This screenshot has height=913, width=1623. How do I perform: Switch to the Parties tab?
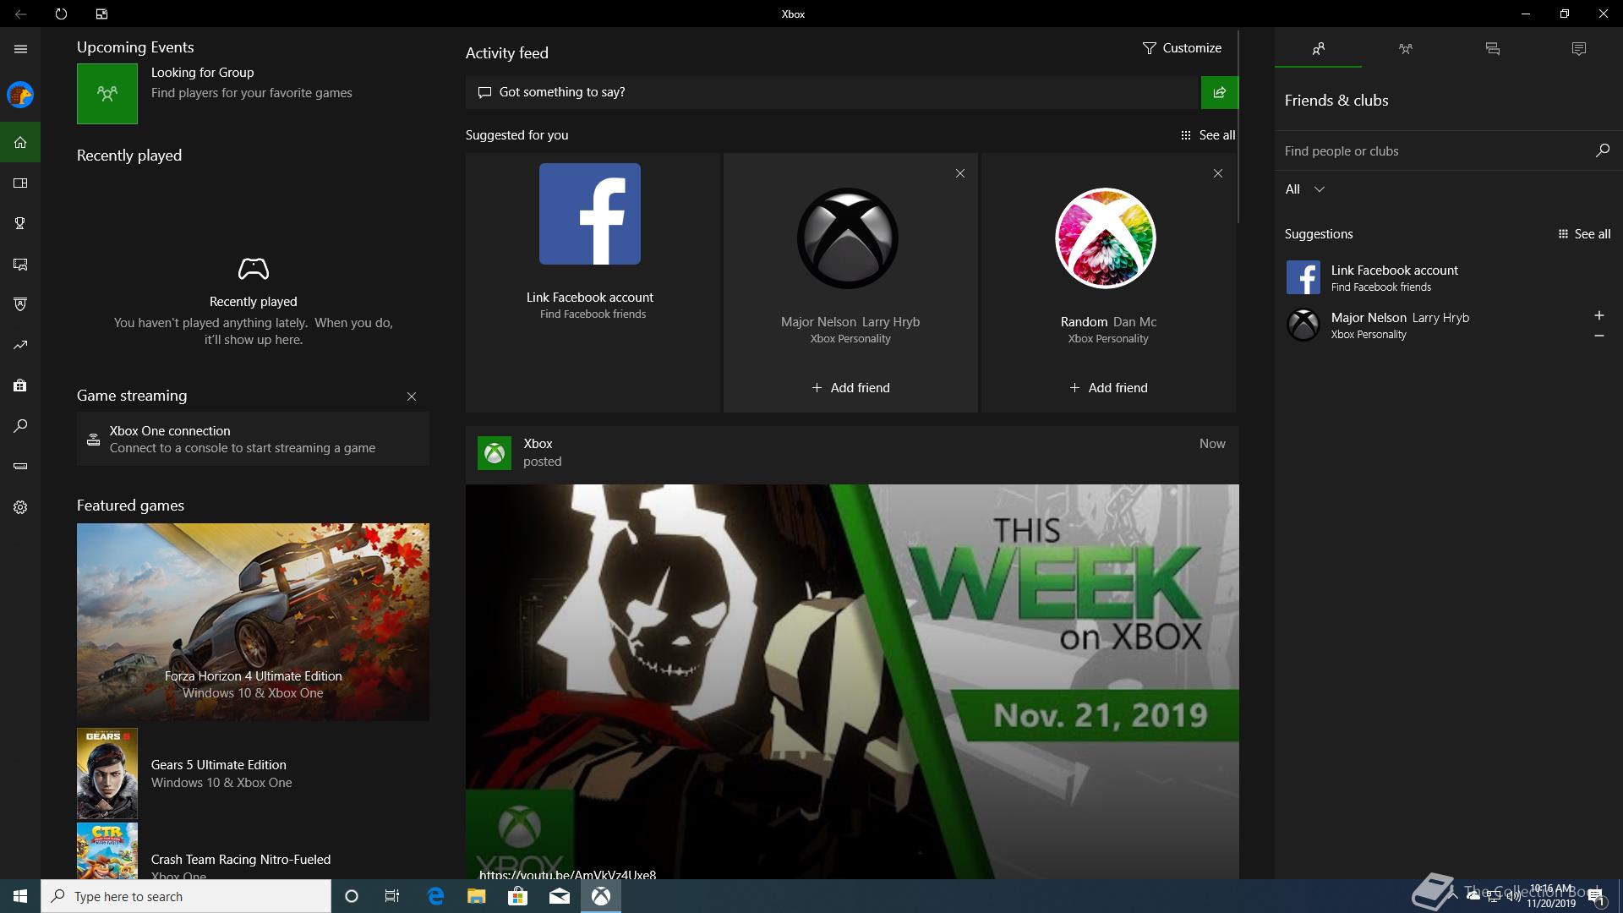click(x=1405, y=49)
